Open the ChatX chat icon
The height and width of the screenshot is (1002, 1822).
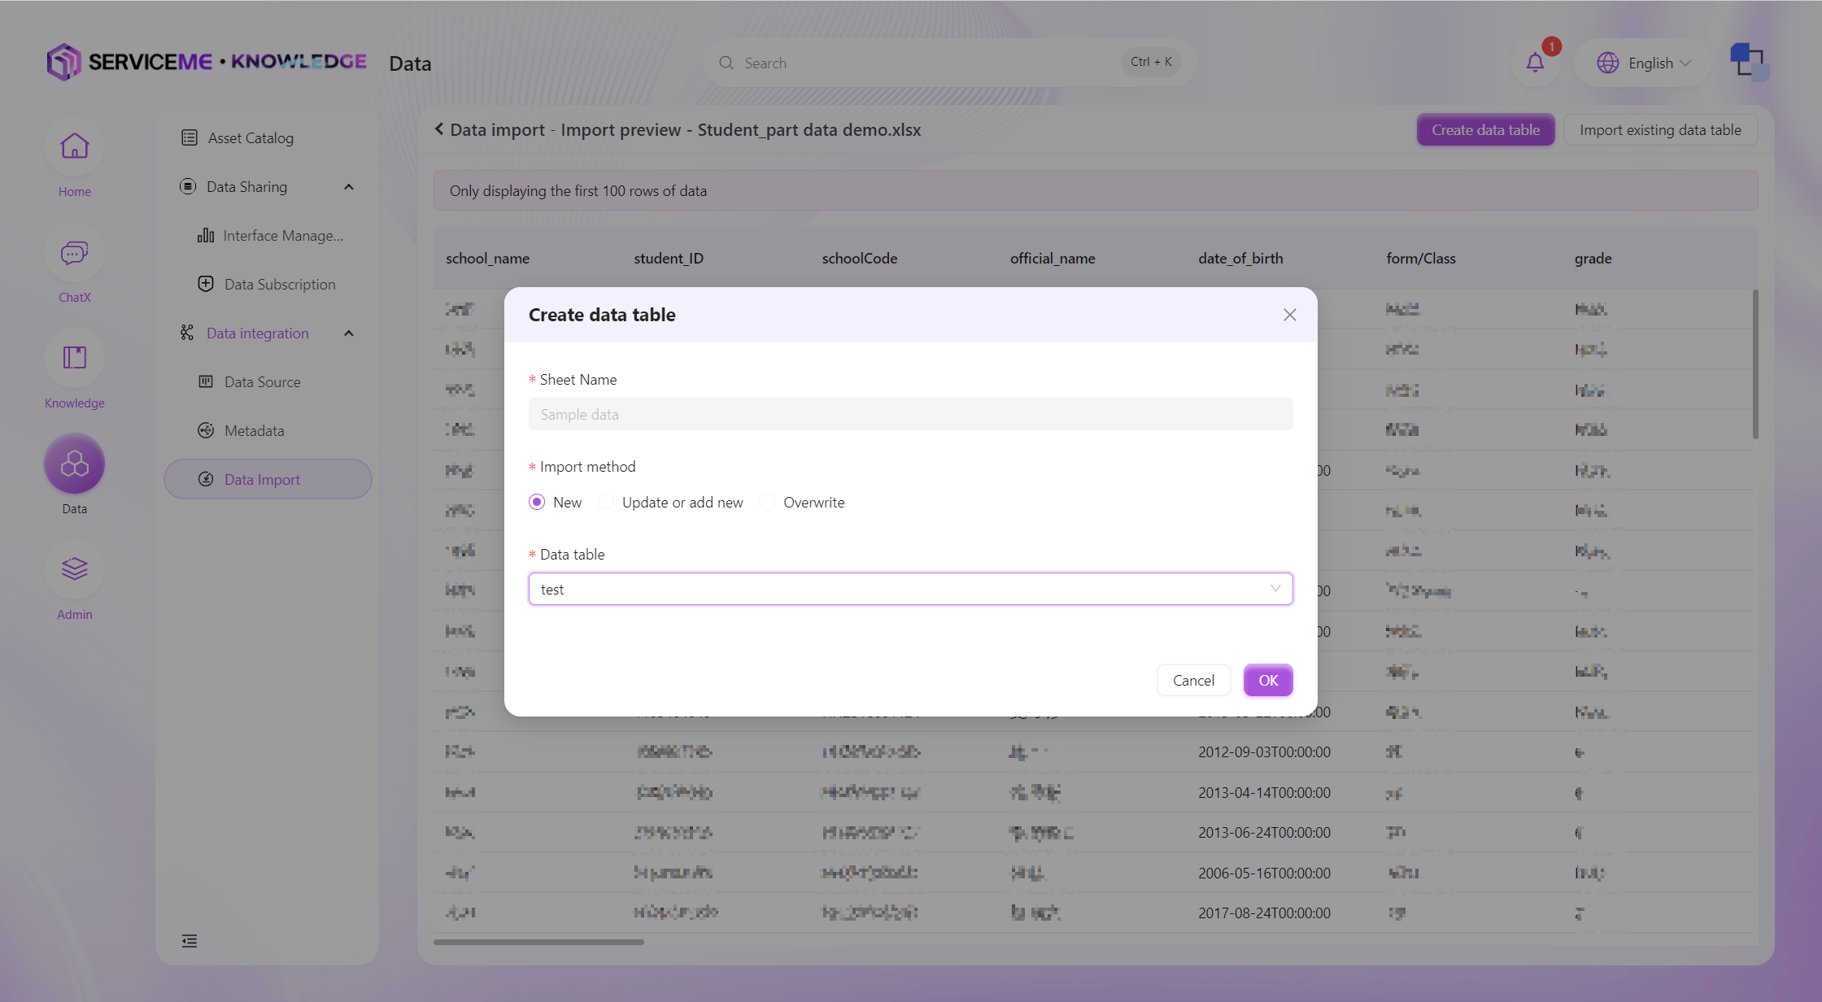pyautogui.click(x=74, y=253)
